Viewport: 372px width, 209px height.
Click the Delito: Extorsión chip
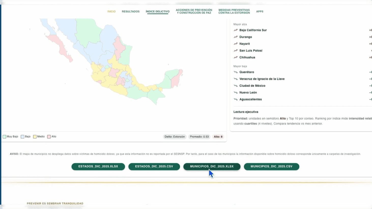pyautogui.click(x=175, y=137)
